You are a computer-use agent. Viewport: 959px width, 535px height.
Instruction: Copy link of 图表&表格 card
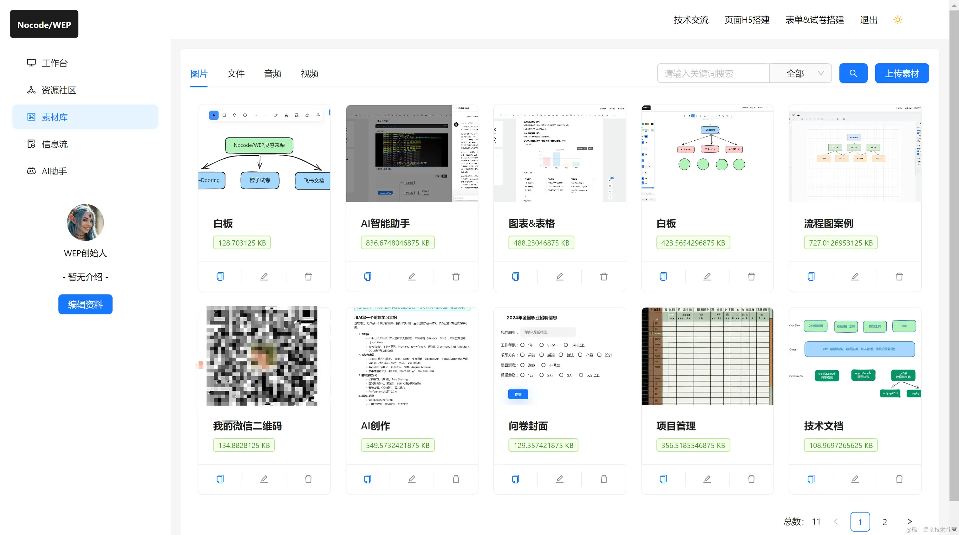coord(515,276)
